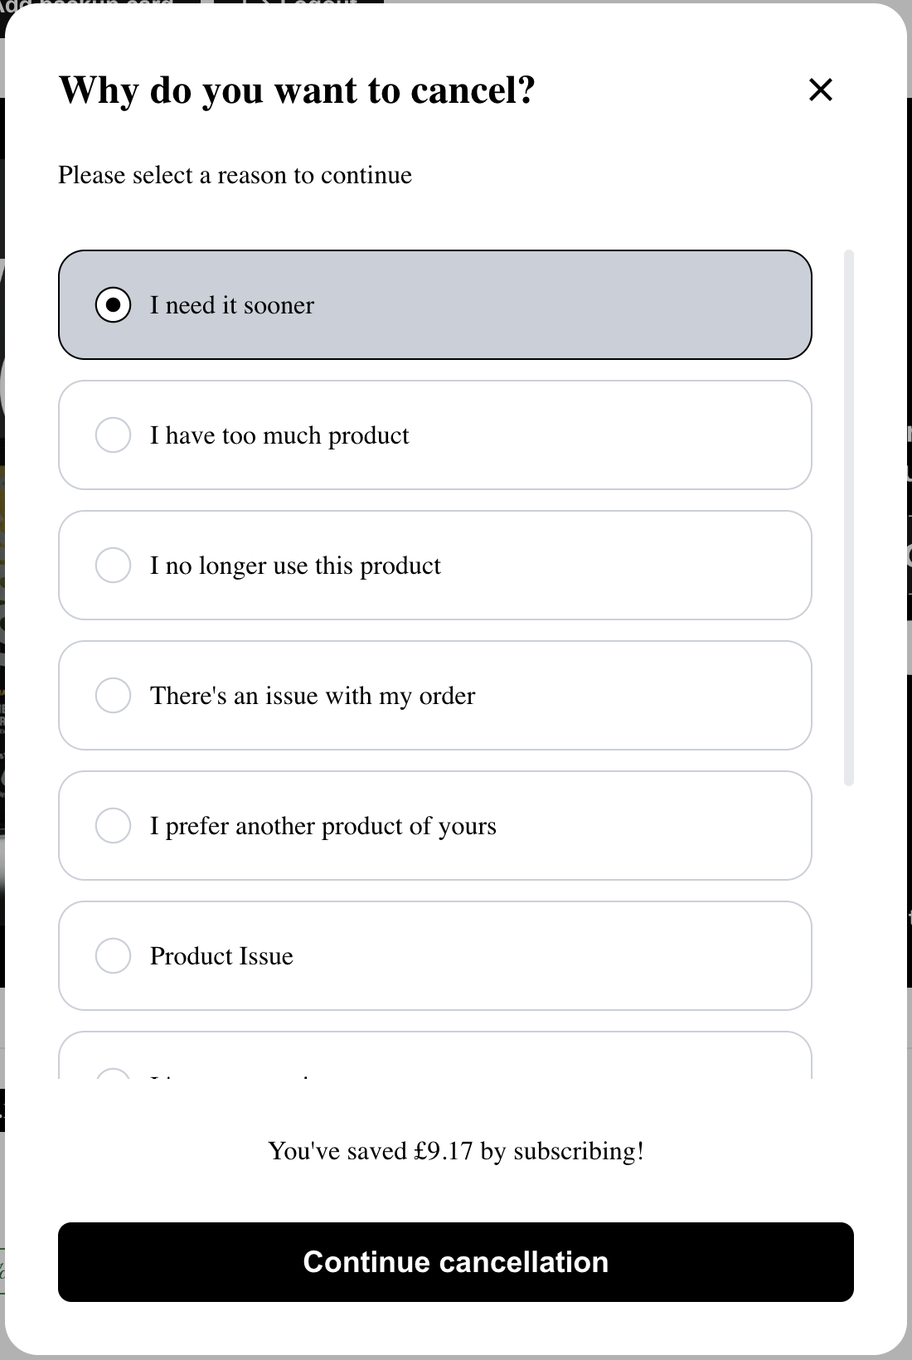The width and height of the screenshot is (912, 1360).
Task: Click 'I no longer use this product' text
Action: click(295, 566)
